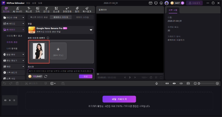Open the 자막 (Subtitle) CC tool
Image resolution: width=222 pixels, height=117 pixels.
pos(38,10)
